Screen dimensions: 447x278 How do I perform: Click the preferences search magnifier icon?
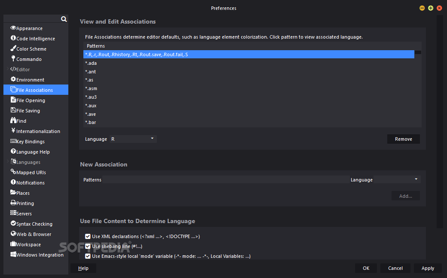64,19
